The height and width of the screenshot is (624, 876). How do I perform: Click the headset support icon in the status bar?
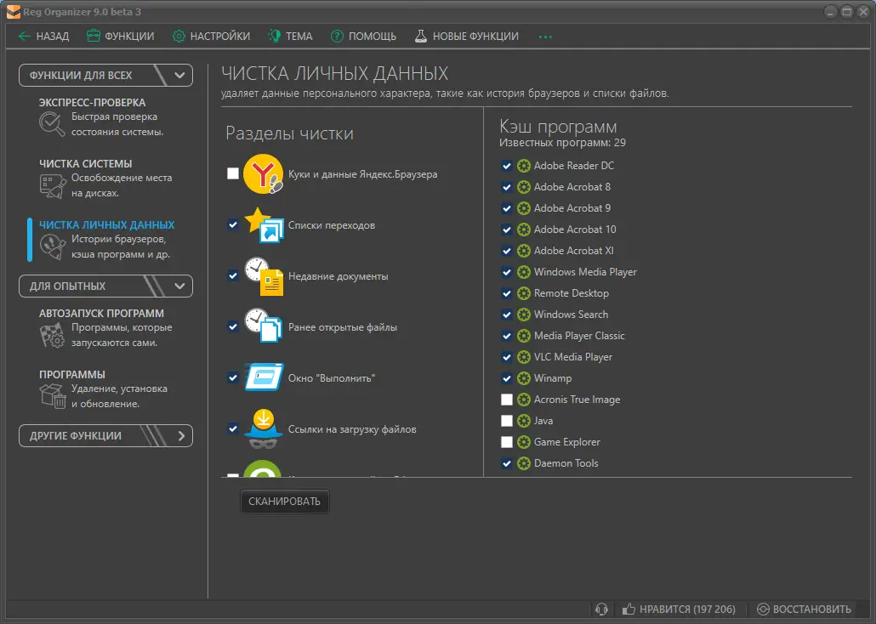[601, 609]
